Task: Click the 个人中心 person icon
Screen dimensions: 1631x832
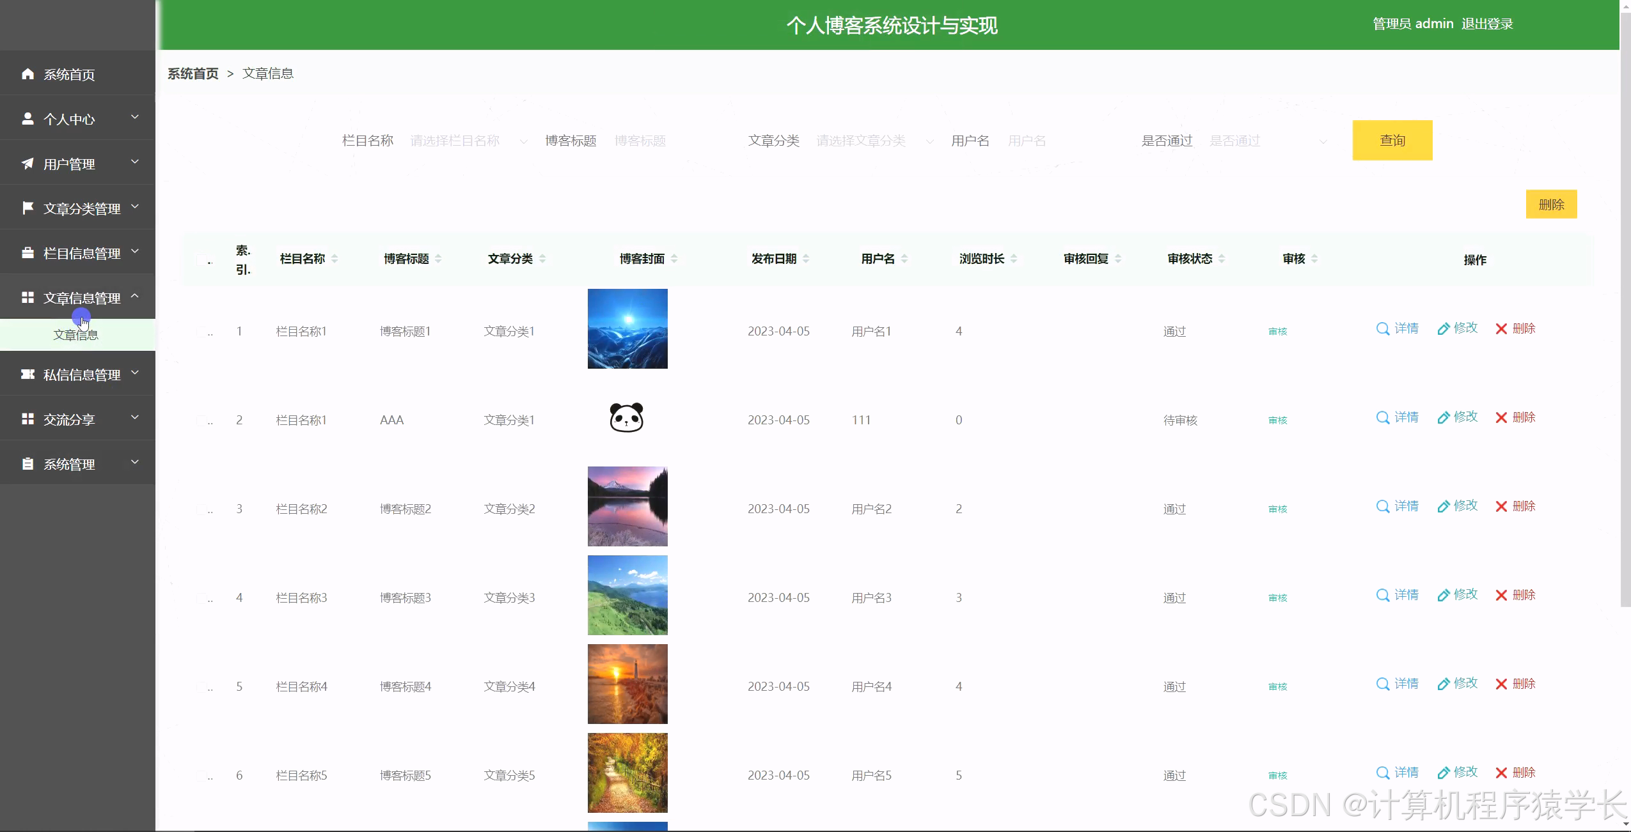Action: pyautogui.click(x=28, y=118)
